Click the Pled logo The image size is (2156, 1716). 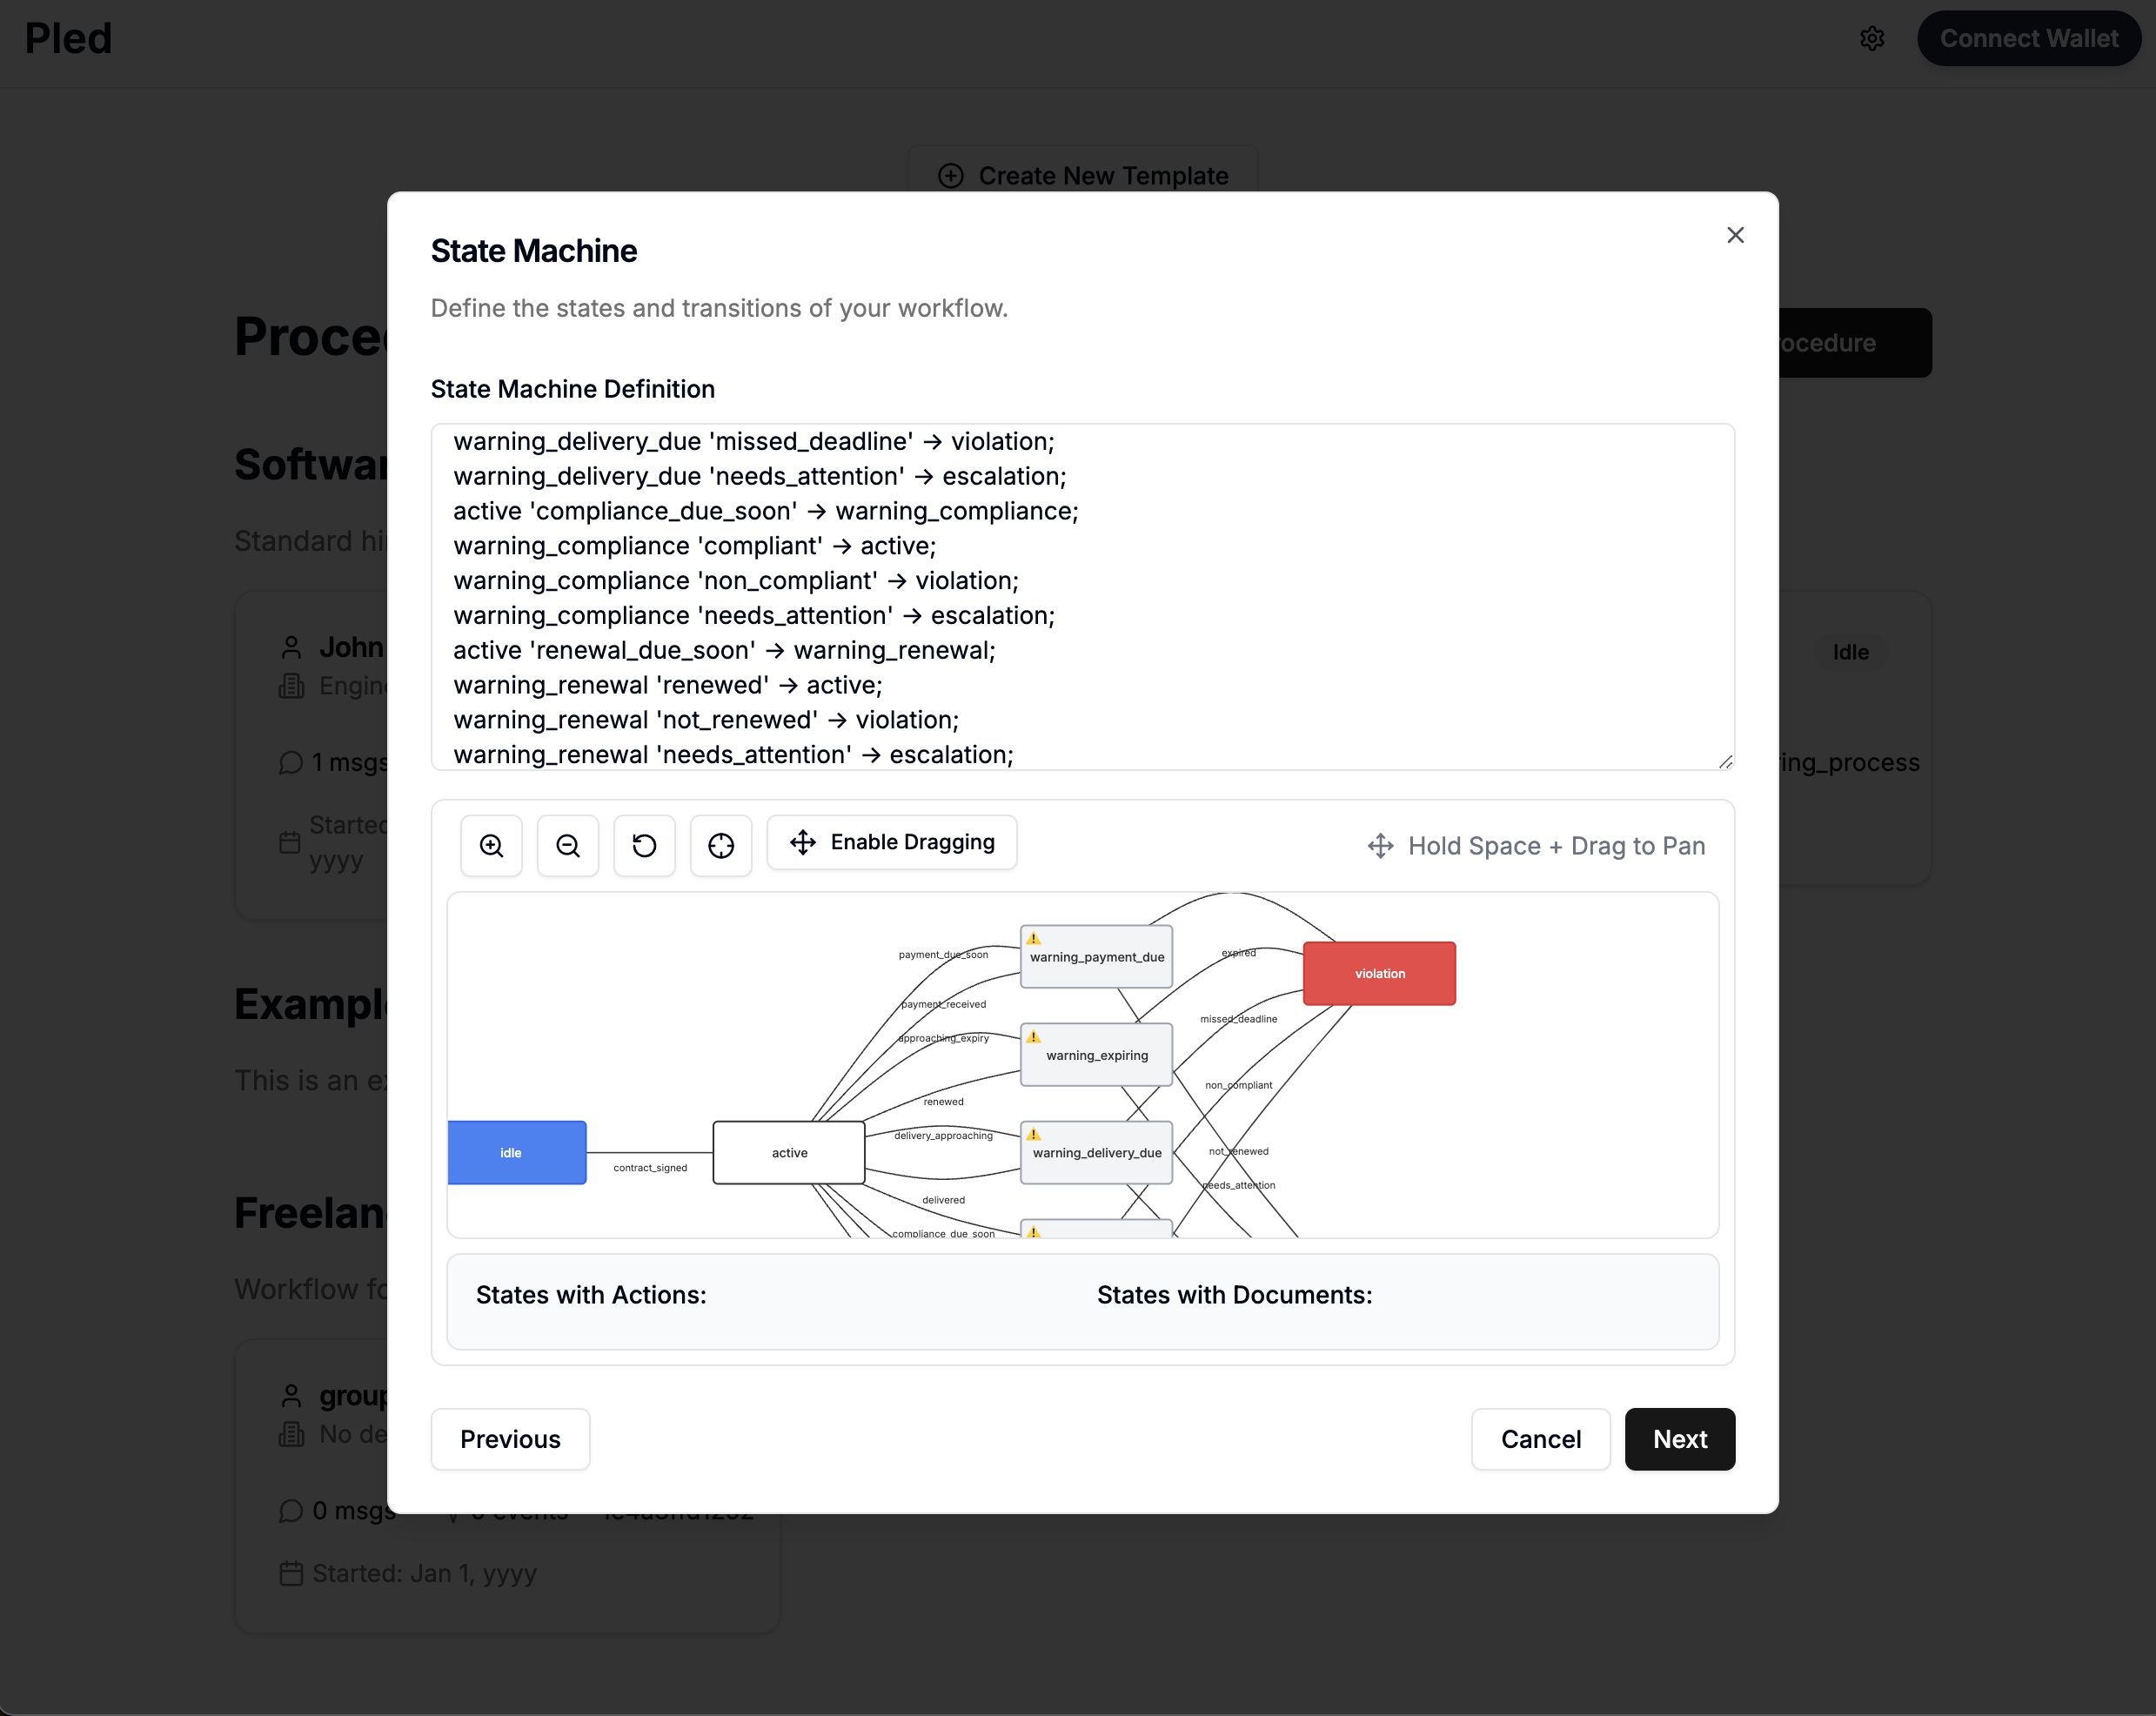click(68, 39)
